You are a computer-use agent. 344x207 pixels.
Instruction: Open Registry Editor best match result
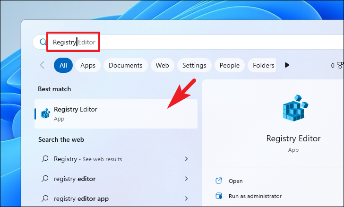coord(116,114)
